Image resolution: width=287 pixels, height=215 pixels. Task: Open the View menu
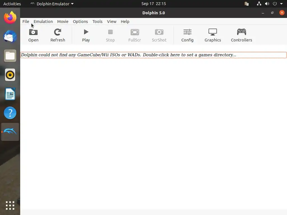(x=112, y=22)
